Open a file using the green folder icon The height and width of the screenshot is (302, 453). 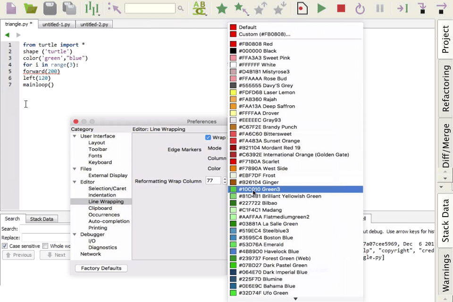(x=30, y=8)
